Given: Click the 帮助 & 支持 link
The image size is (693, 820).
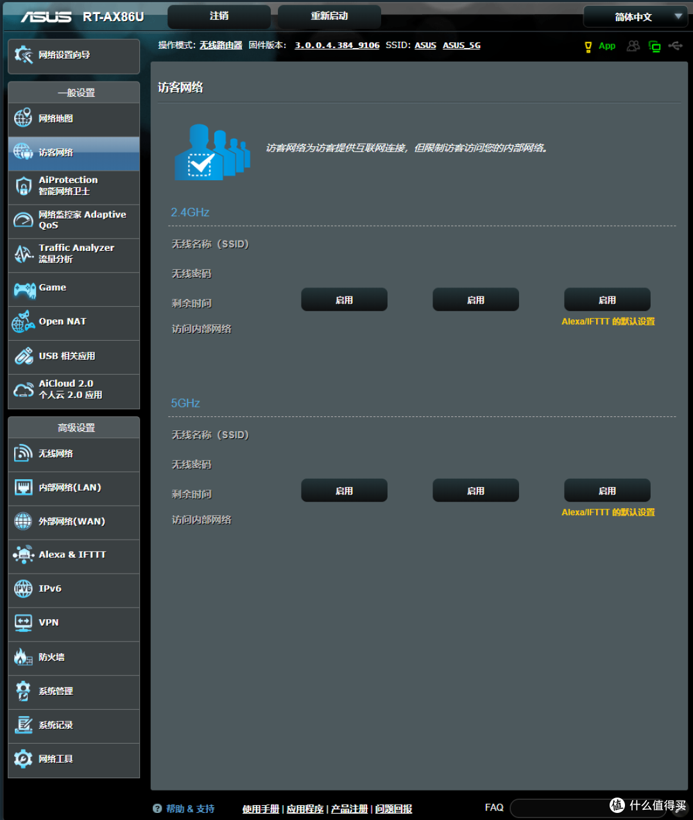Looking at the screenshot, I should 190,809.
